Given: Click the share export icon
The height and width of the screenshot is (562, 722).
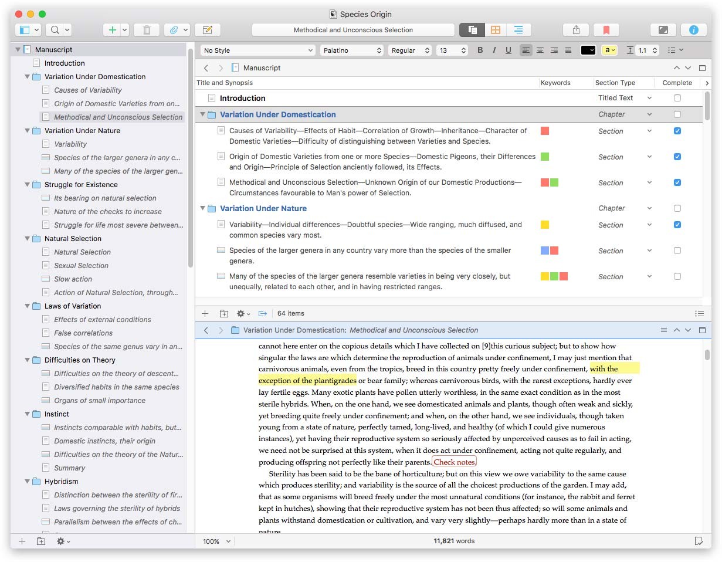Looking at the screenshot, I should [x=576, y=30].
